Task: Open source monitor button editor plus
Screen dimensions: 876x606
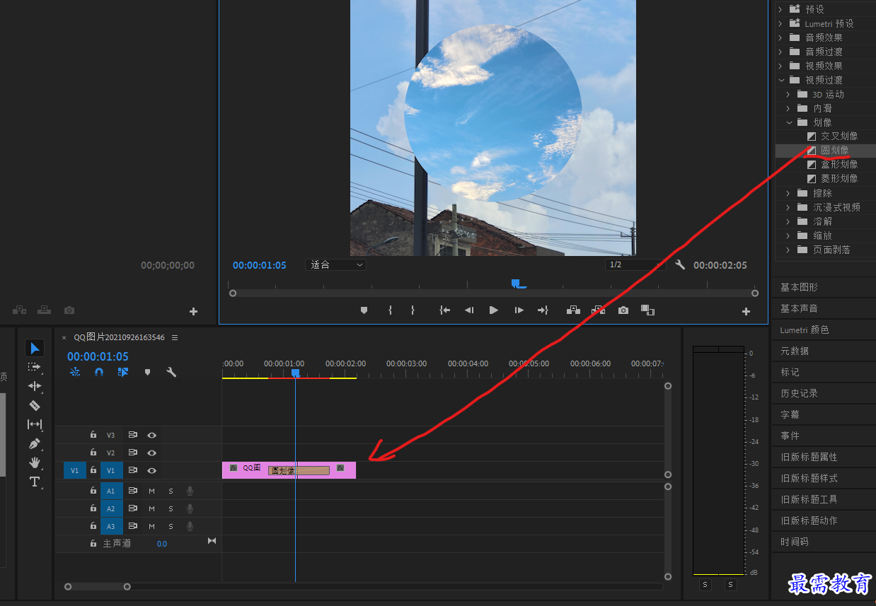Action: pyautogui.click(x=193, y=311)
